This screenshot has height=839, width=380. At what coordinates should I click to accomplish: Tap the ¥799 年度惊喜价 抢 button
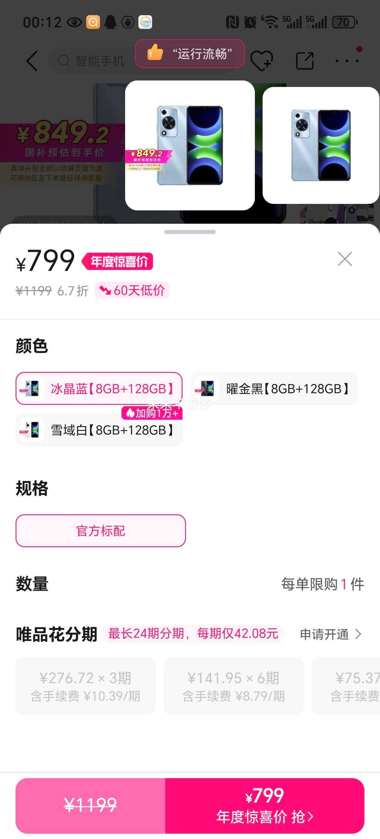click(265, 805)
